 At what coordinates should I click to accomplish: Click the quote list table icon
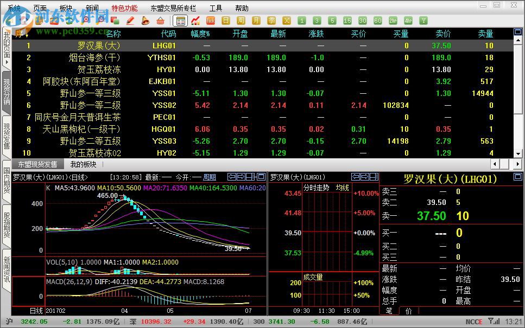coord(180,21)
